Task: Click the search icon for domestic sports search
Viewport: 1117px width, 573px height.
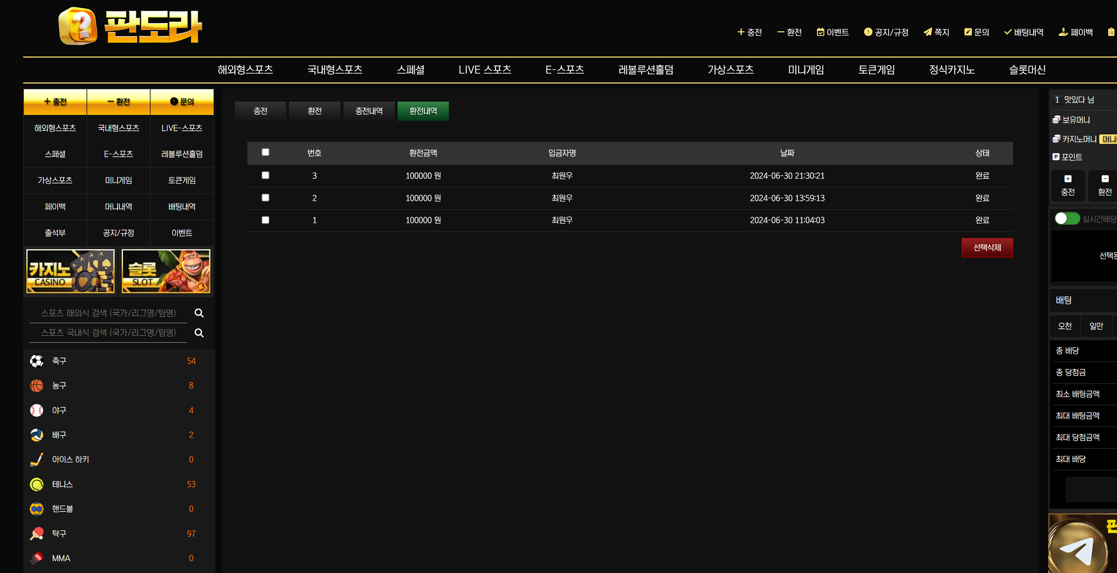Action: (x=199, y=333)
